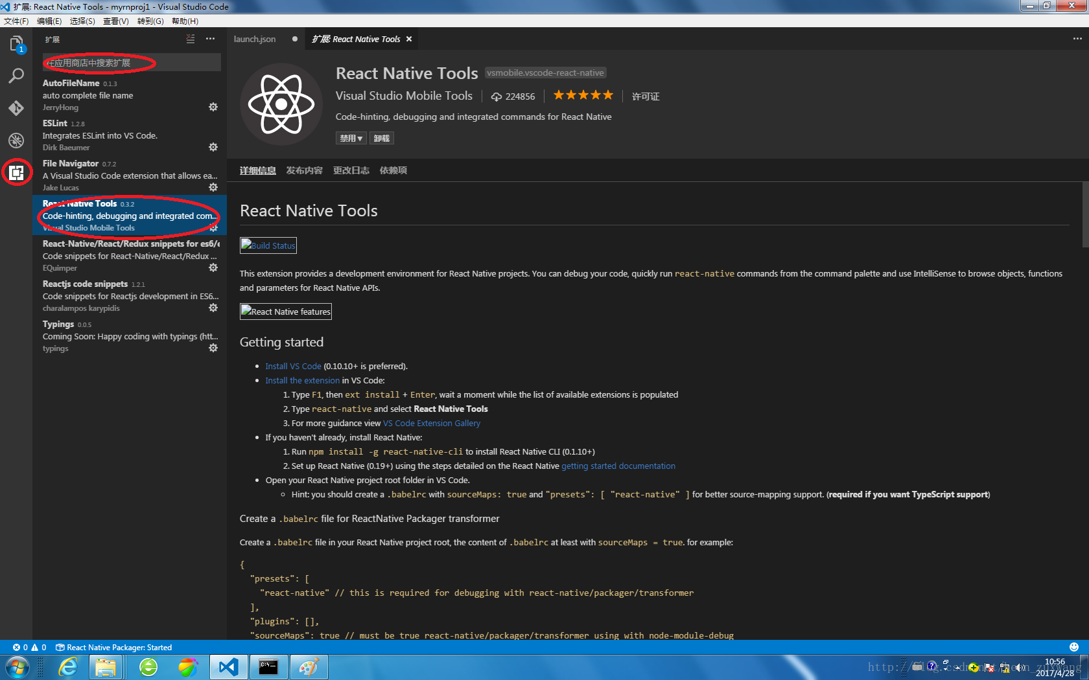
Task: Open the 转到(G) menu
Action: (x=150, y=21)
